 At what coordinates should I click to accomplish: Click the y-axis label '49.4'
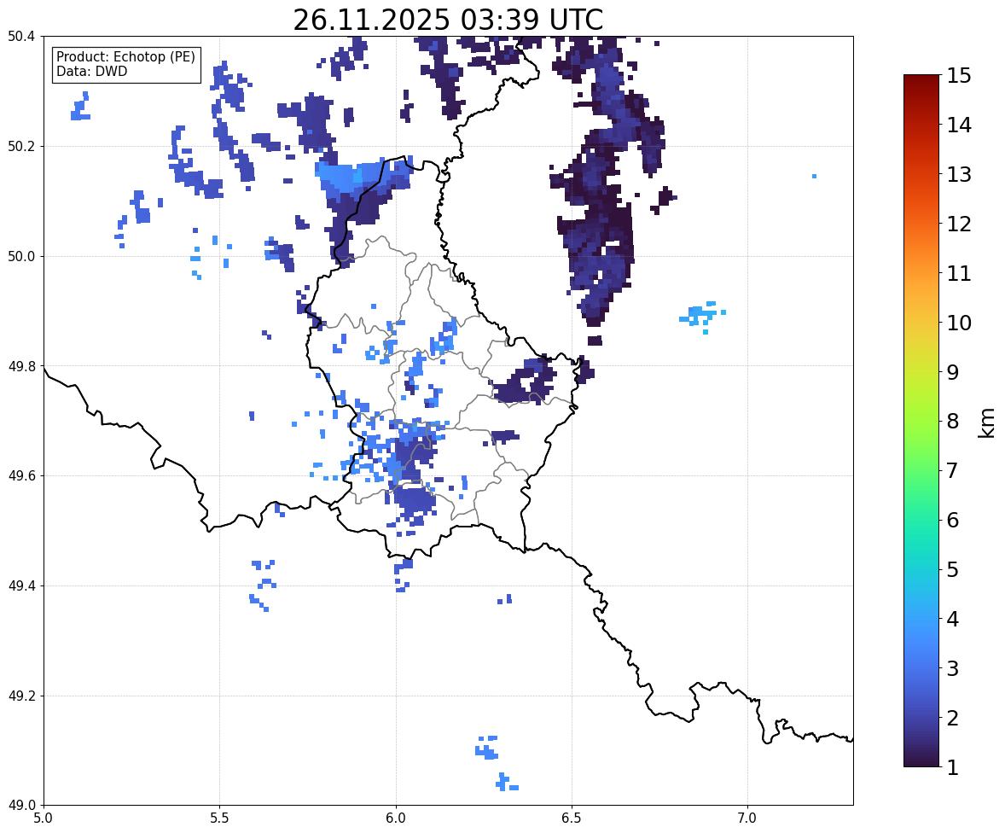[20, 585]
